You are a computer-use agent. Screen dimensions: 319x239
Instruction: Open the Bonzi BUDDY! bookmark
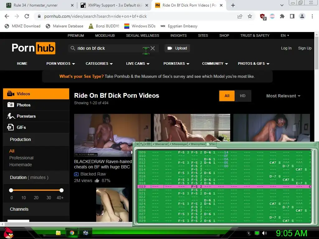(104, 26)
